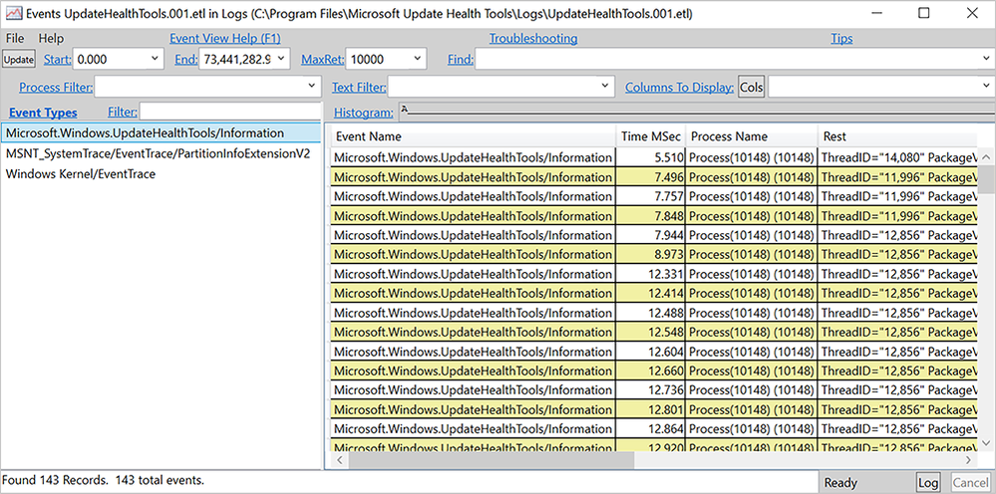Click the Text Filter link

coord(359,87)
